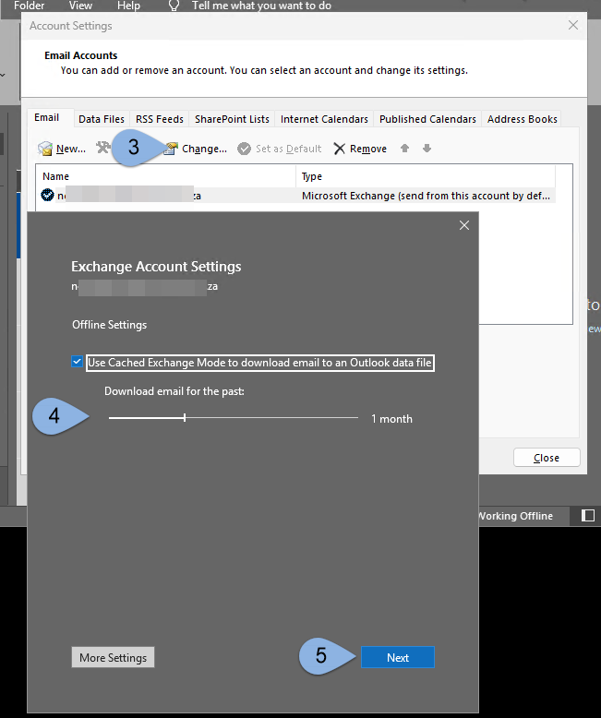Open the SharePoint Lists tab
Image resolution: width=601 pixels, height=718 pixels.
[232, 119]
